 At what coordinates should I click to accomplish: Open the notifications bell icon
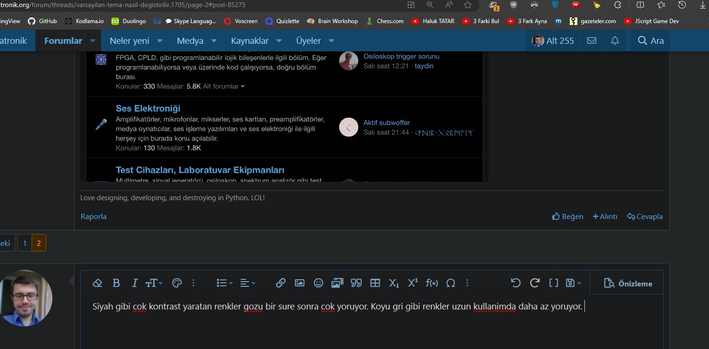click(x=615, y=41)
